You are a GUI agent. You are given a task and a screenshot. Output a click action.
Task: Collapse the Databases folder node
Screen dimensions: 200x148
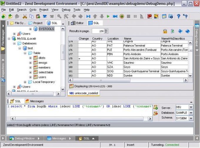coord(14,44)
